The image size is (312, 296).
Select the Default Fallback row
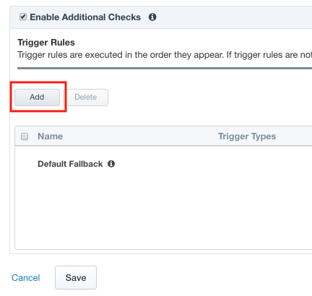[163, 164]
